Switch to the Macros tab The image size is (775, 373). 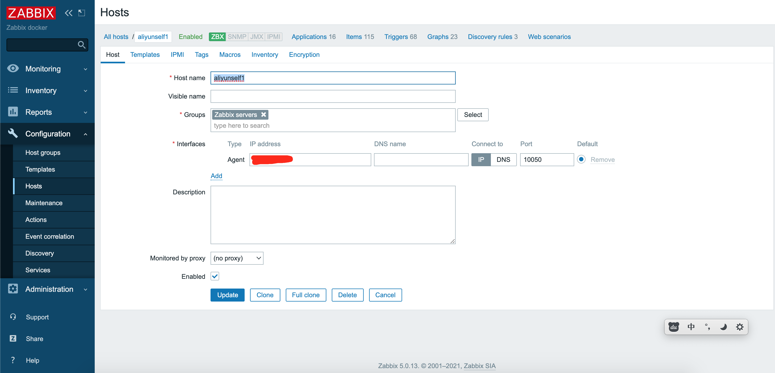(x=229, y=55)
